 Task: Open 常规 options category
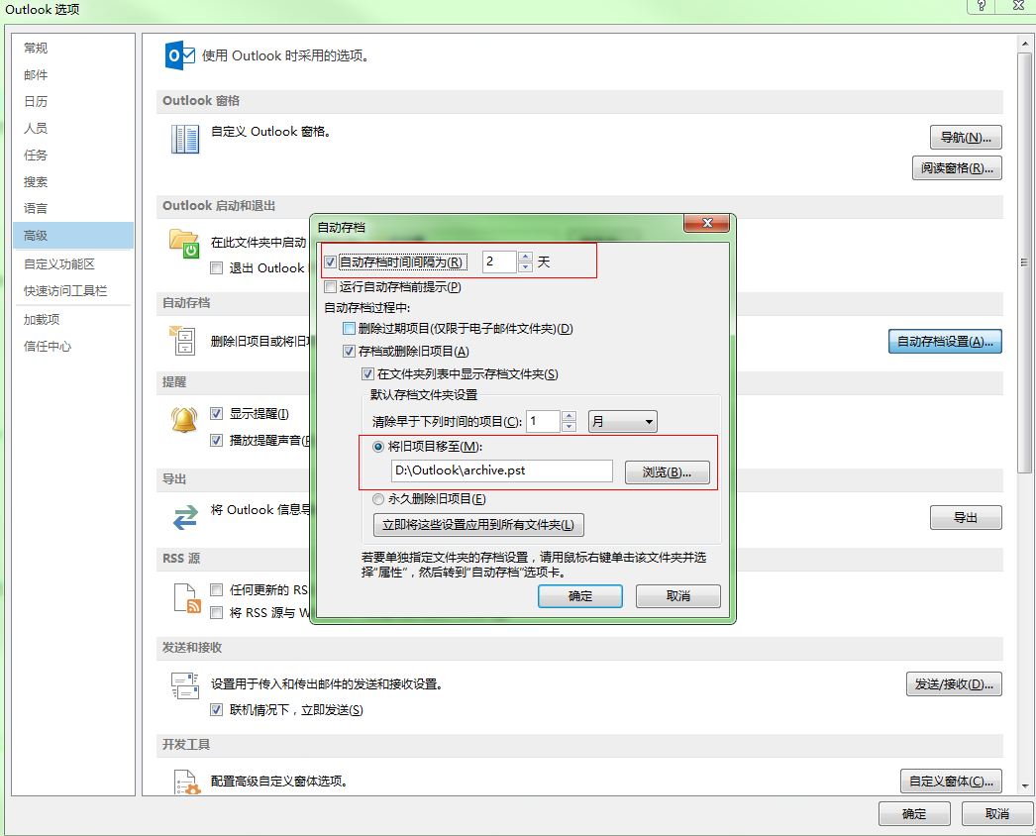[72, 48]
